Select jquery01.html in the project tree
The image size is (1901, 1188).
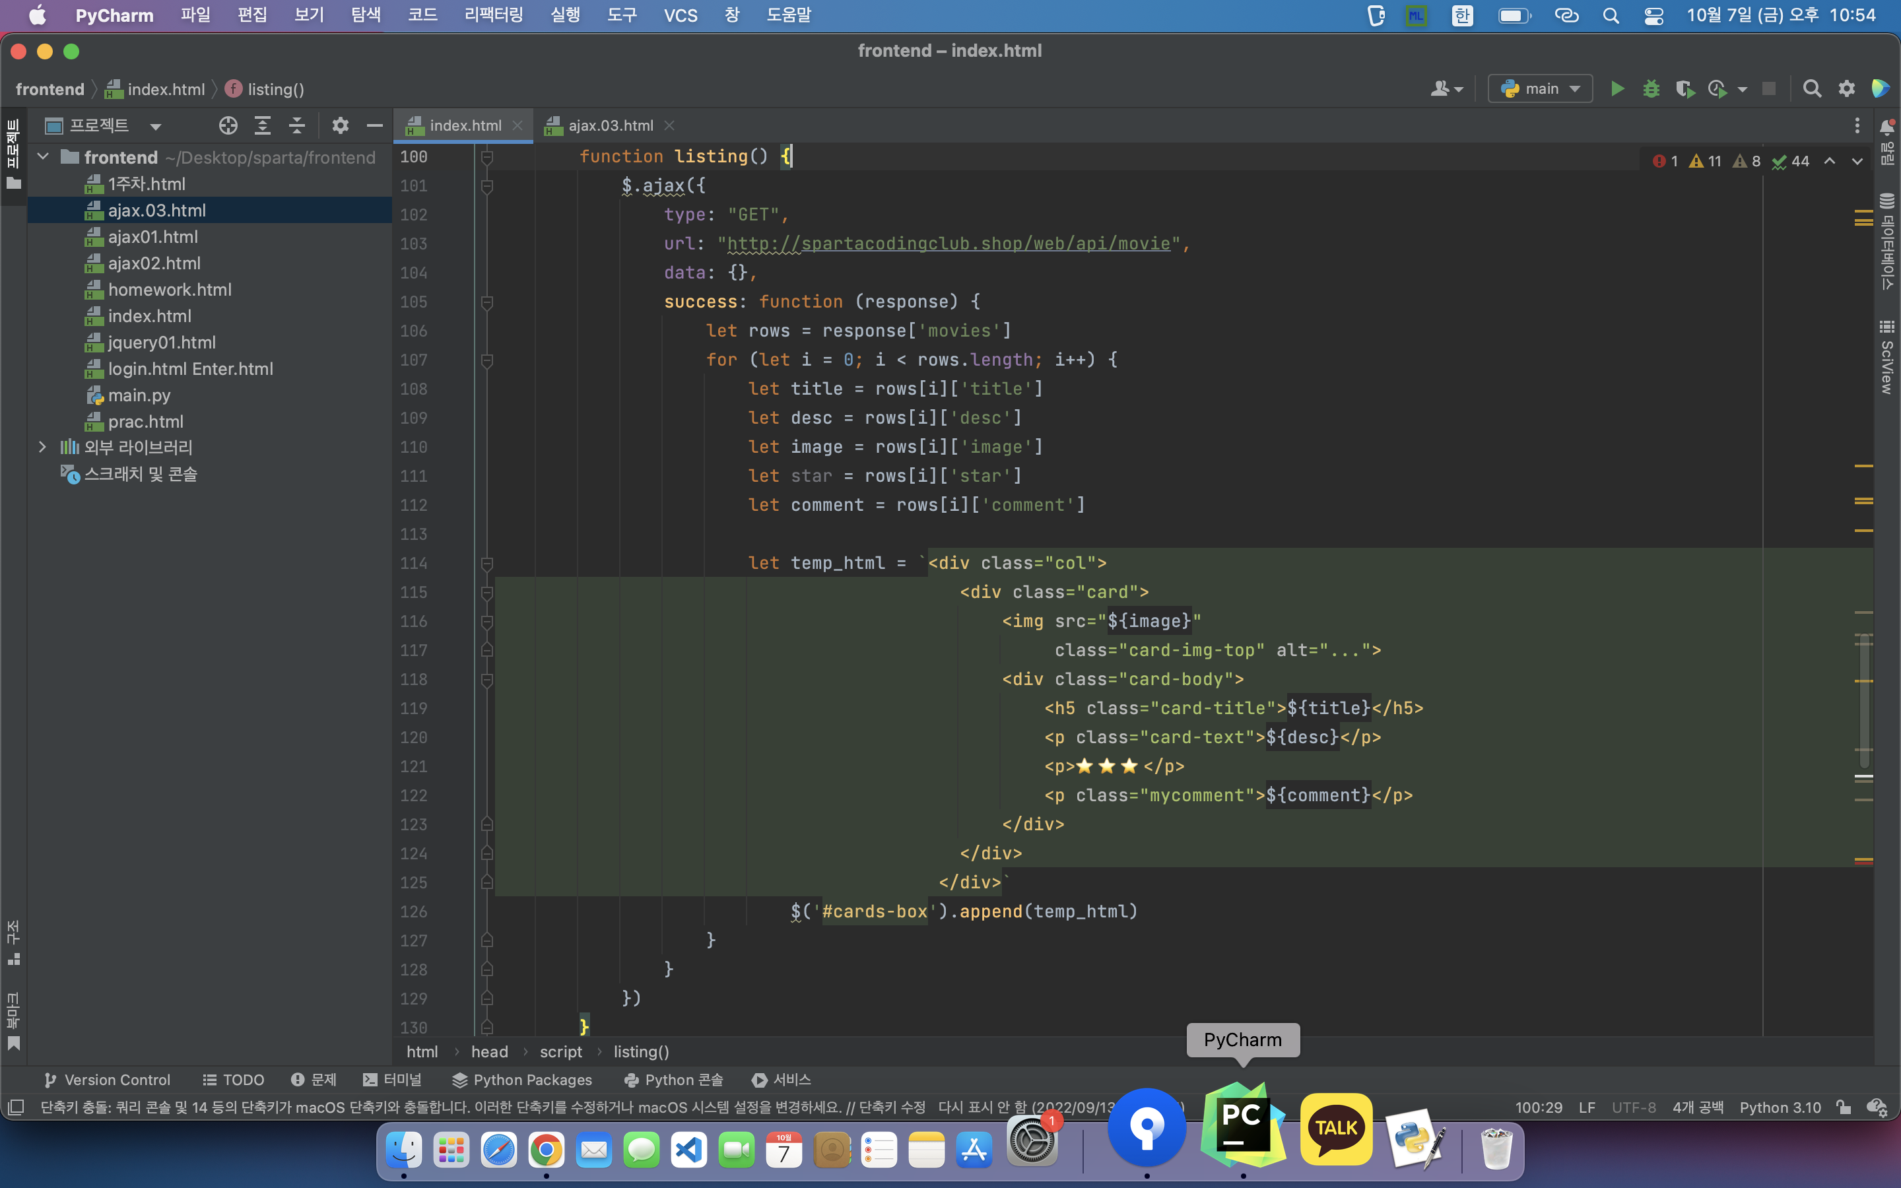pos(162,343)
